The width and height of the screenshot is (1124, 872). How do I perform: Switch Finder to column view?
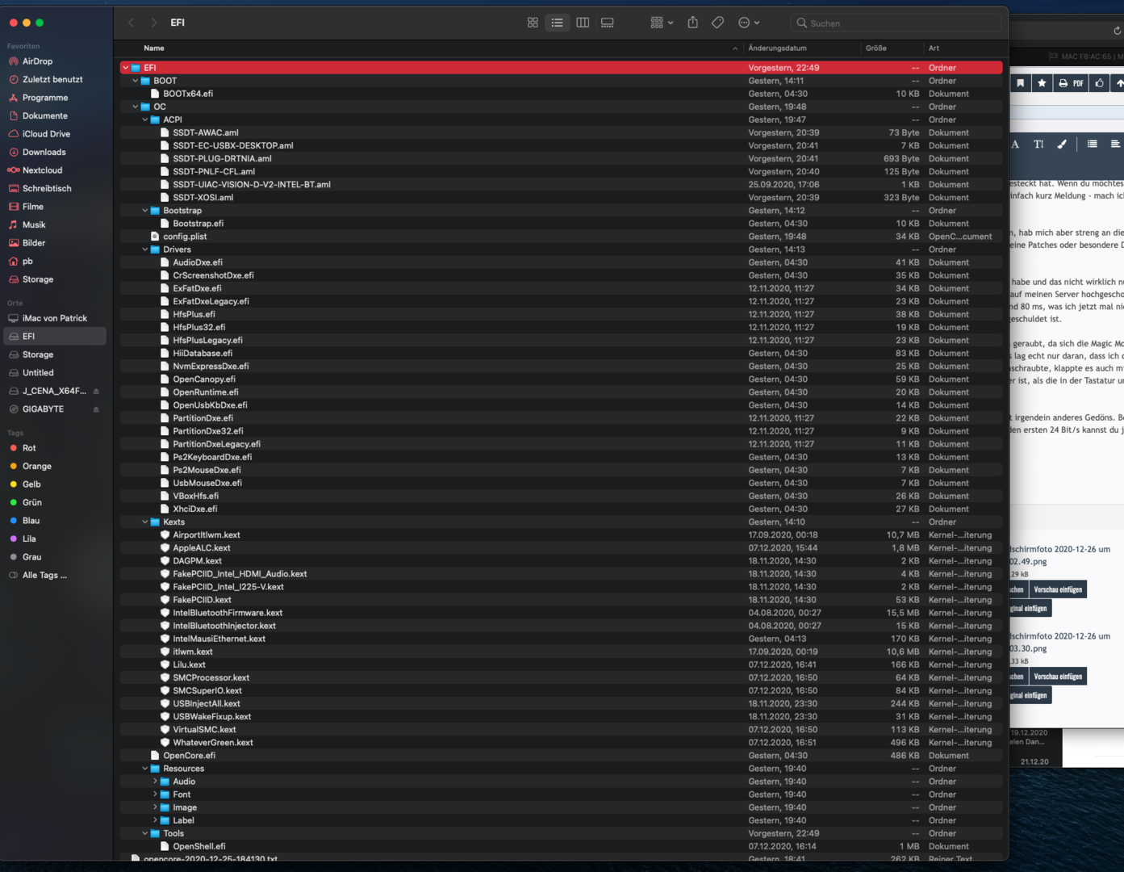click(583, 23)
